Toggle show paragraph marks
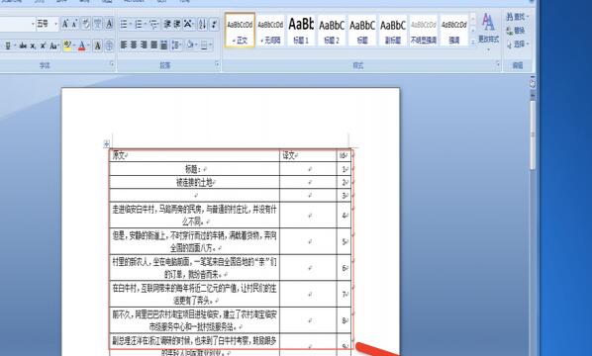592x356 pixels. pos(215,25)
